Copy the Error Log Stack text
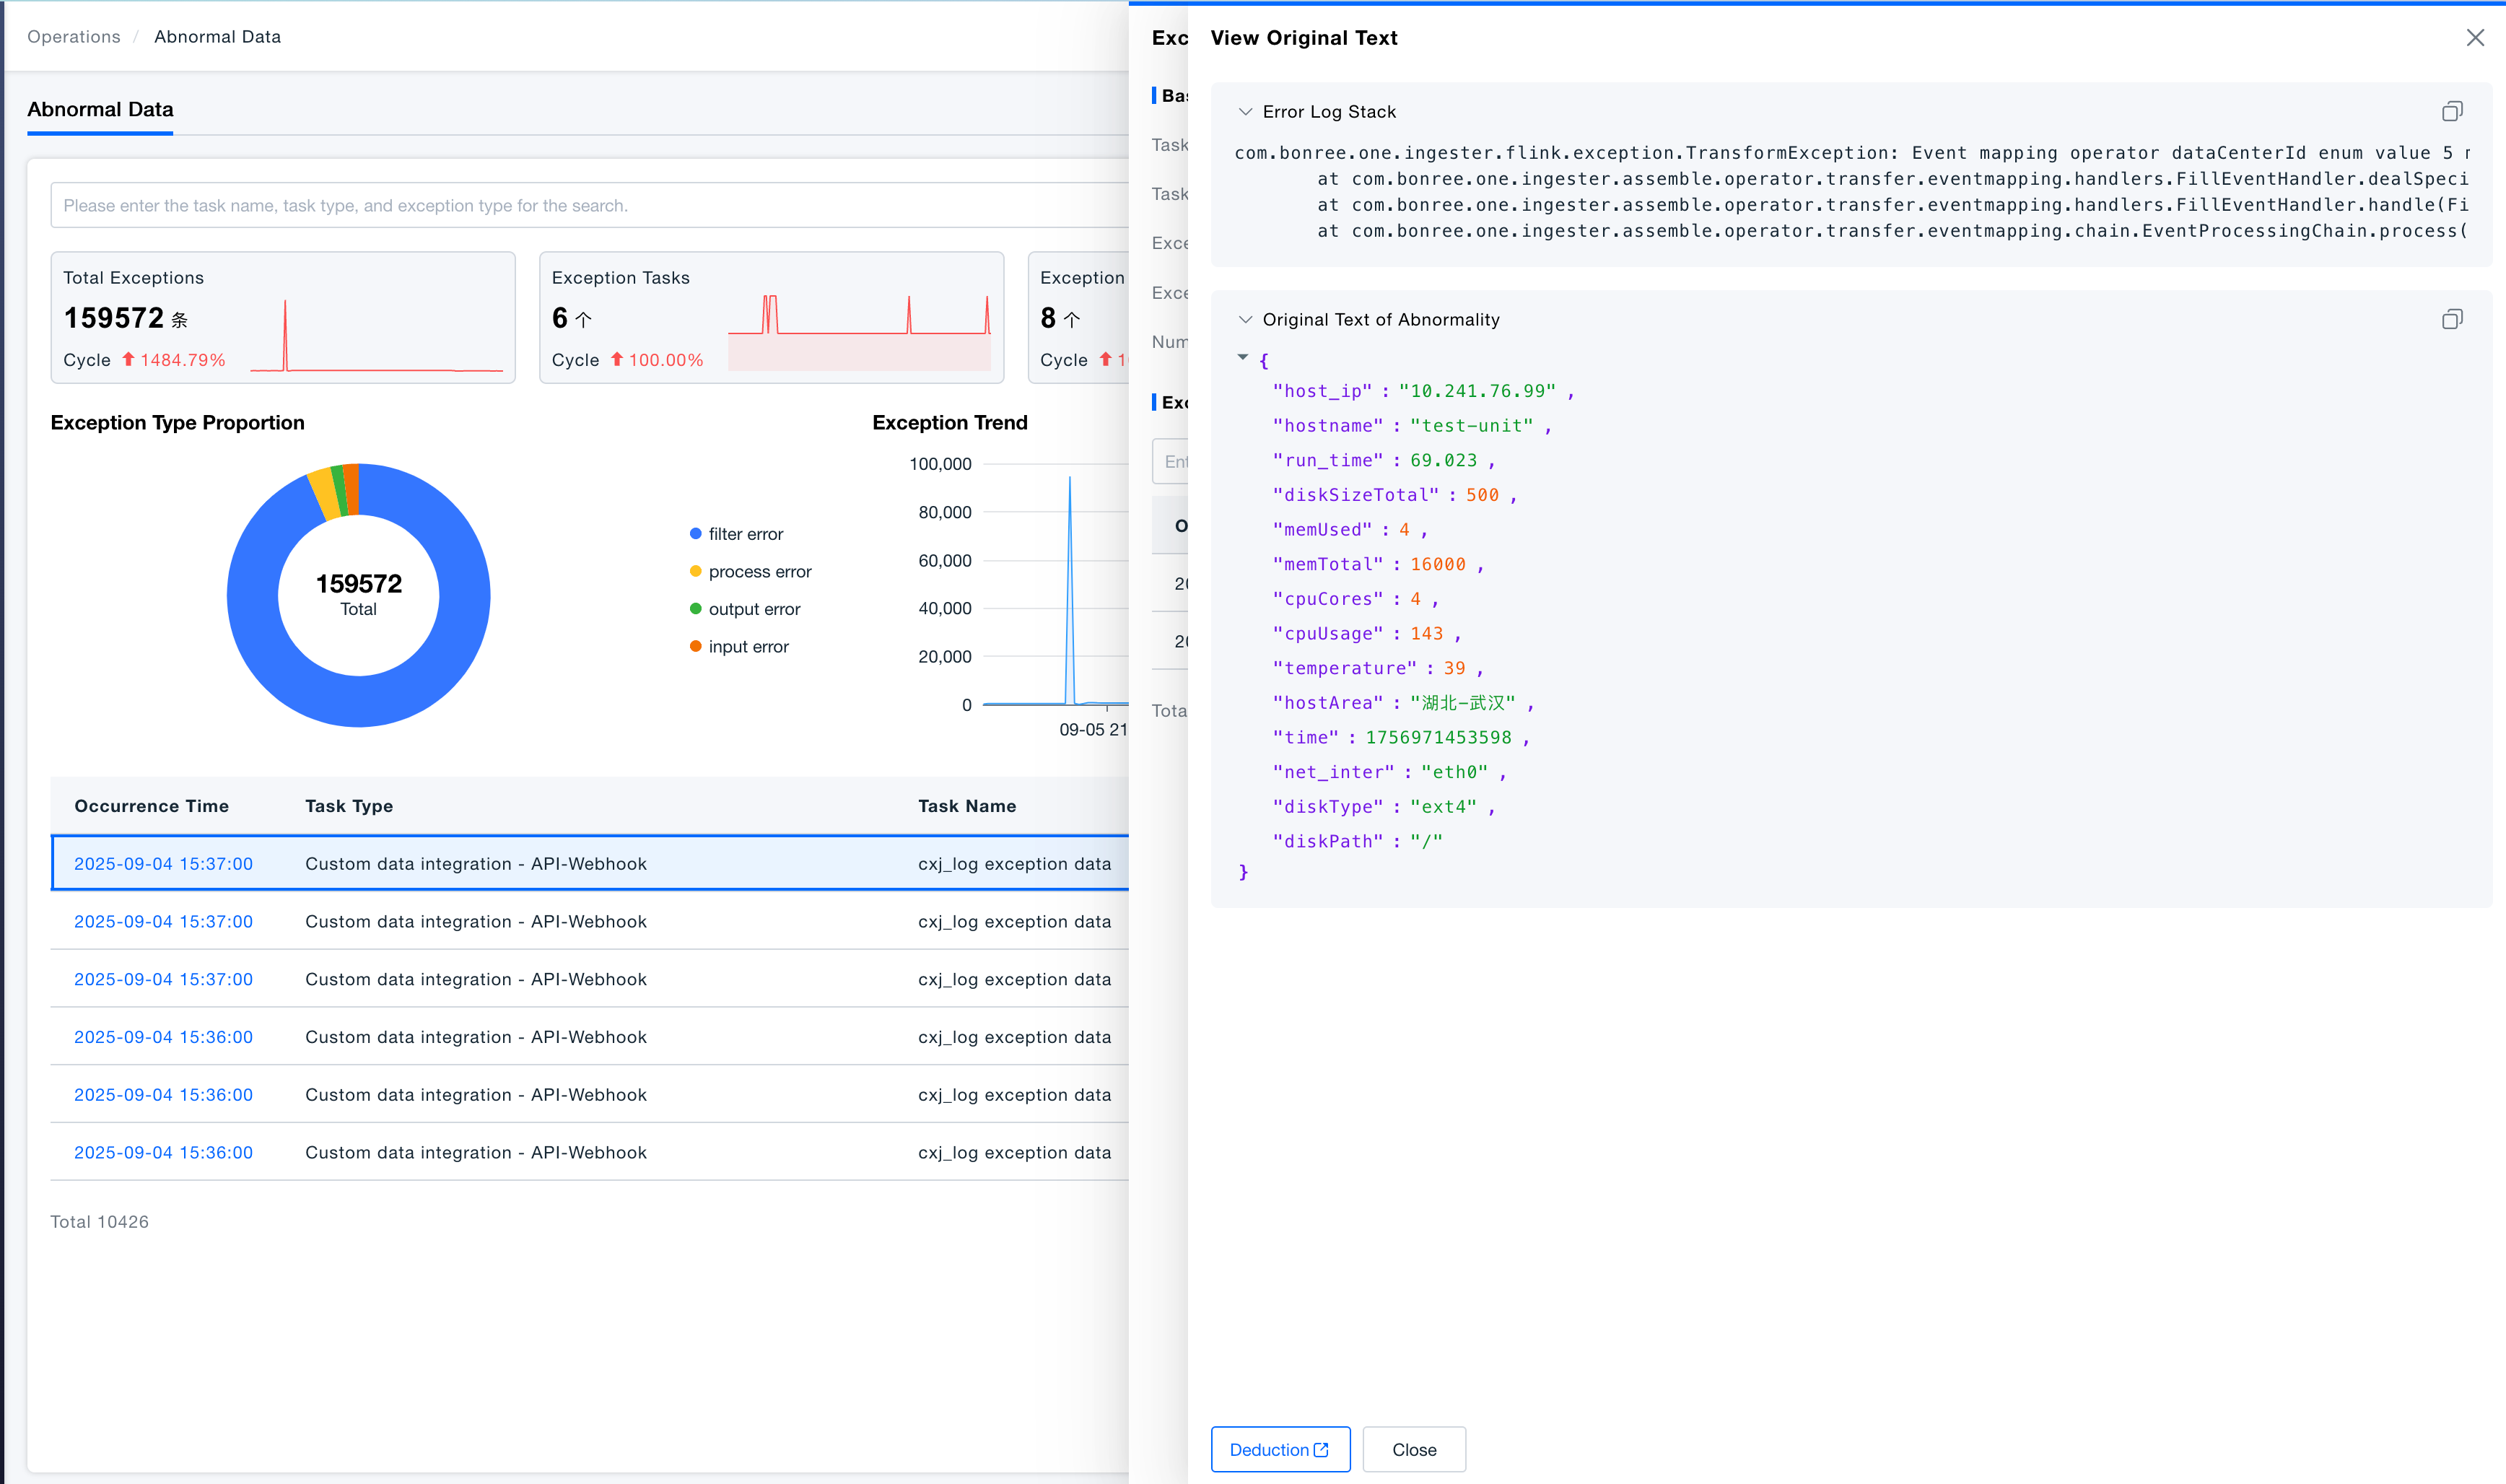 pos(2451,111)
